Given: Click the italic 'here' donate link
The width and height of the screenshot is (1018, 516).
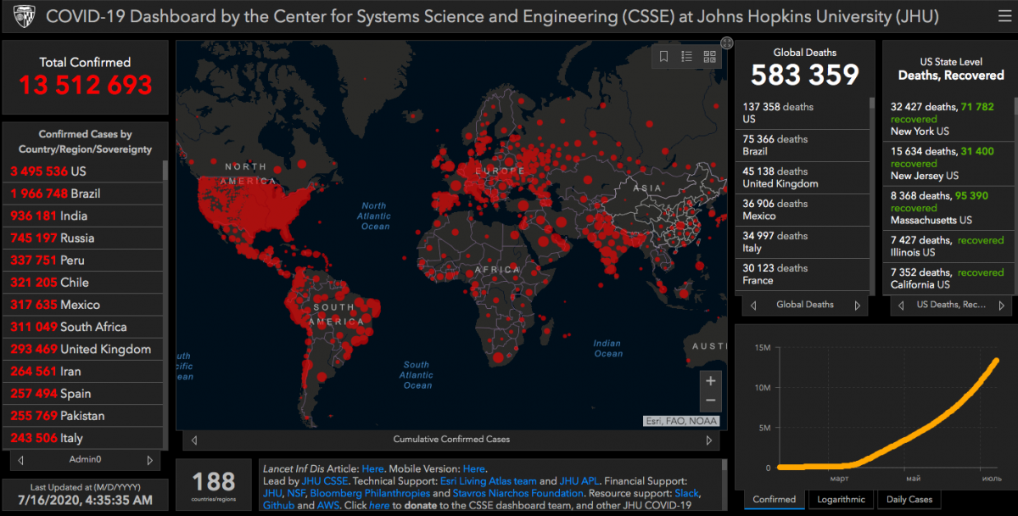Looking at the screenshot, I should point(379,506).
